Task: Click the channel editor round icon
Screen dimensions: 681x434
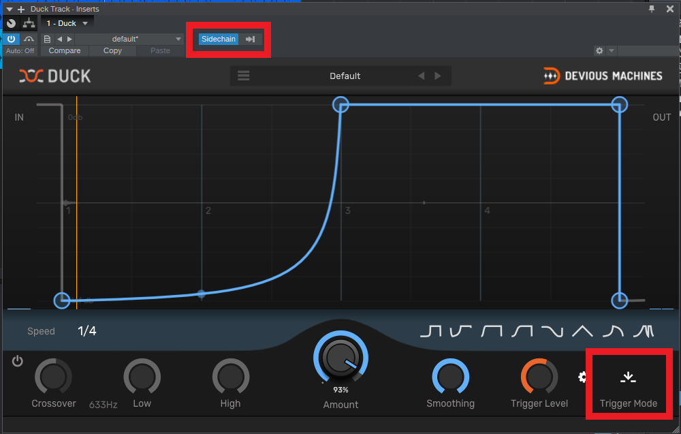Action: [x=12, y=23]
